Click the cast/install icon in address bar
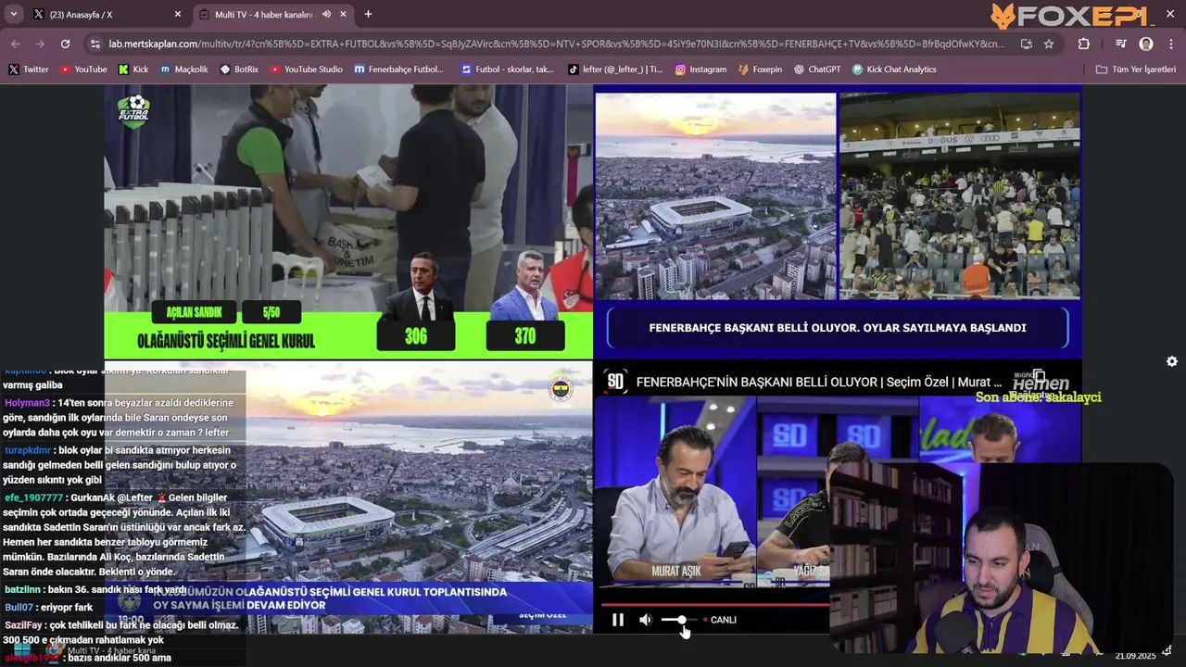The image size is (1186, 667). (1026, 44)
